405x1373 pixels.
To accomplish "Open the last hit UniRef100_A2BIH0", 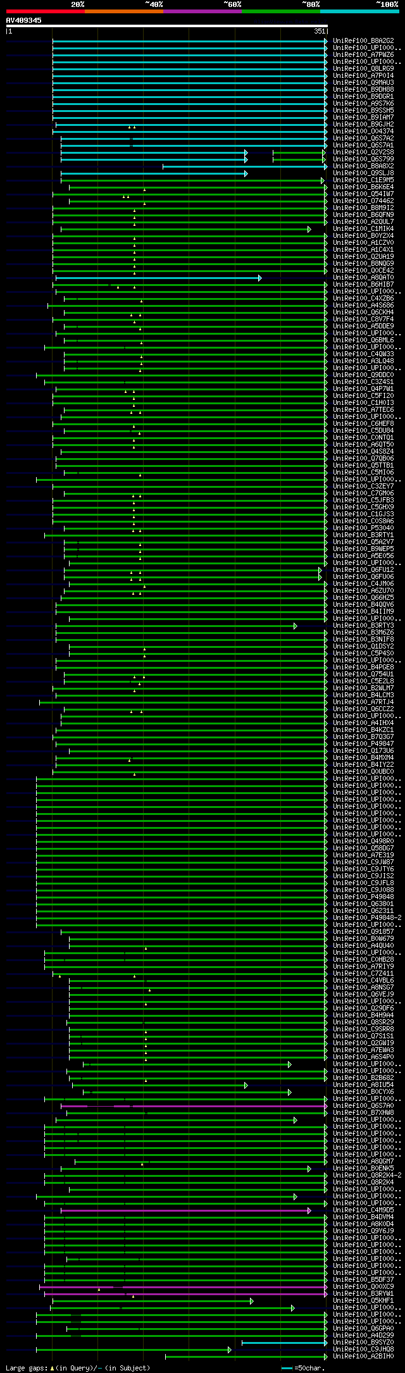I will pyautogui.click(x=363, y=1357).
